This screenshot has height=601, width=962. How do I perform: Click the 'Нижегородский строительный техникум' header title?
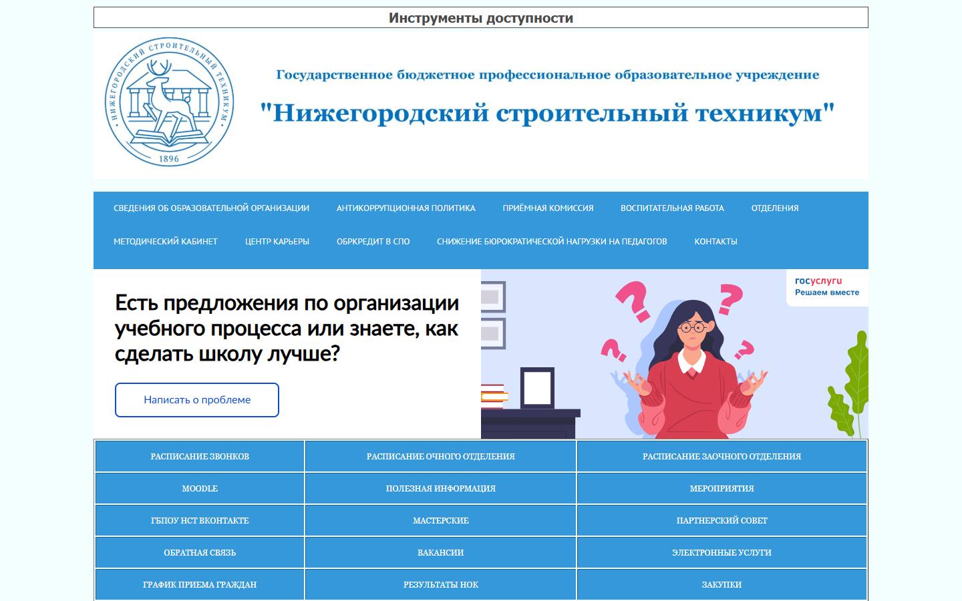(547, 112)
